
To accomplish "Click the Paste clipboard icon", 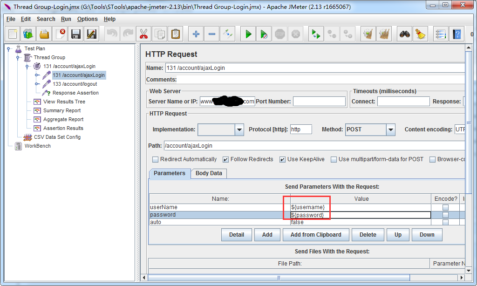I will [x=176, y=34].
